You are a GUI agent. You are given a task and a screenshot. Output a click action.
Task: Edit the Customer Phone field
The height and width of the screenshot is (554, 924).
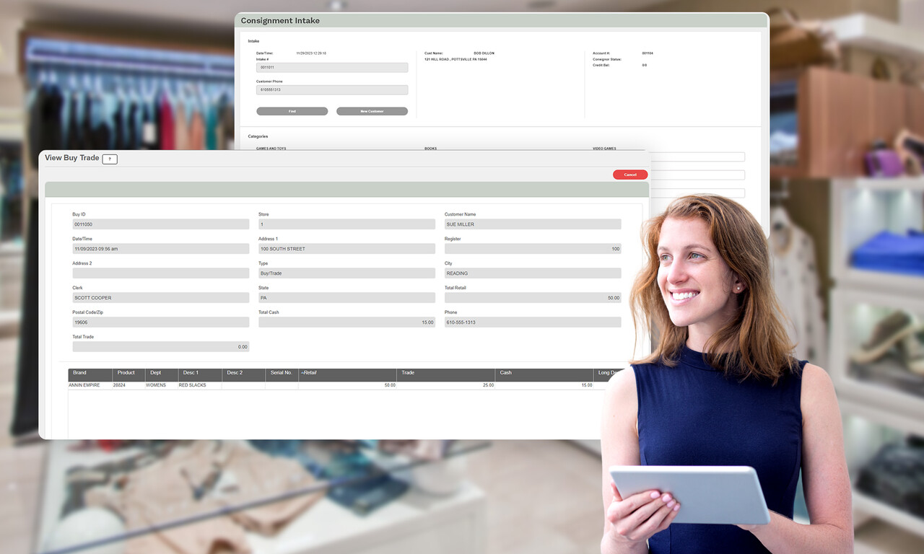(331, 89)
